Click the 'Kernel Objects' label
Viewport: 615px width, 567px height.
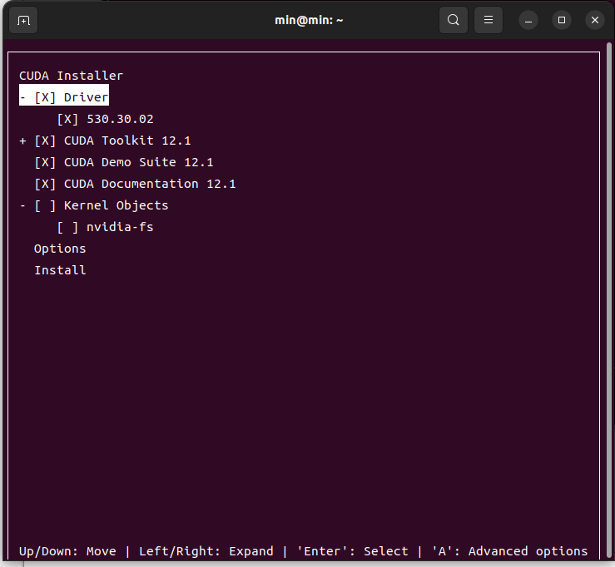click(117, 205)
